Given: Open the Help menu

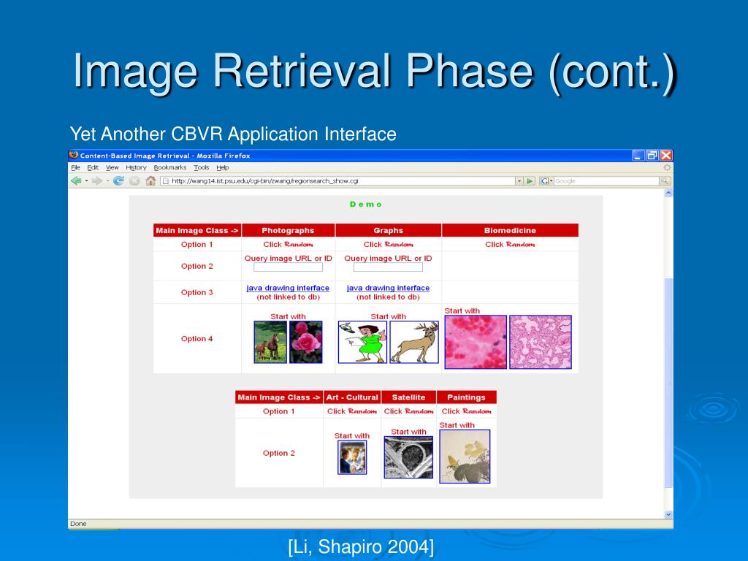Looking at the screenshot, I should [223, 167].
